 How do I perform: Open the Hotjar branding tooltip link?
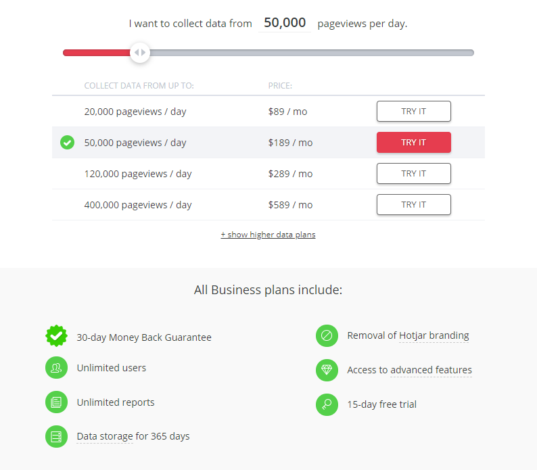(x=434, y=335)
